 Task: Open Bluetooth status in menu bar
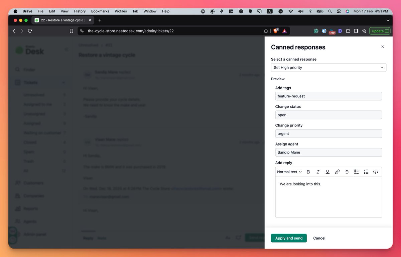pyautogui.click(x=310, y=11)
